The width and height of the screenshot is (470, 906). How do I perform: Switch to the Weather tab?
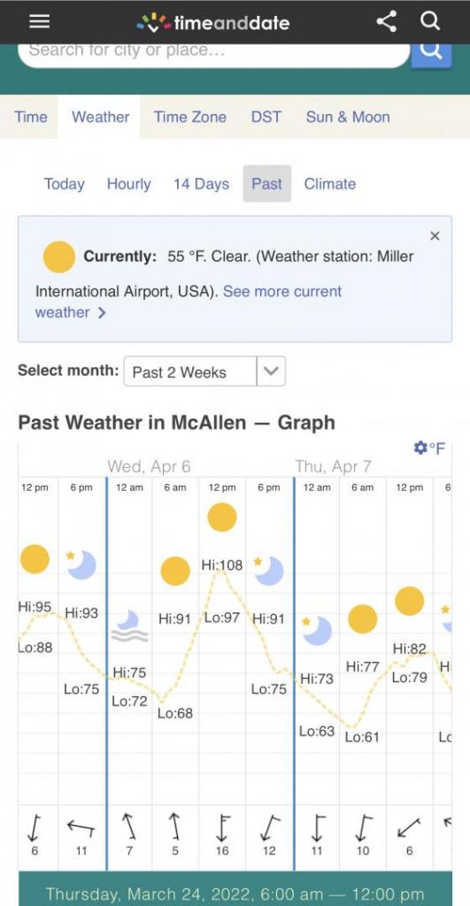coord(100,117)
